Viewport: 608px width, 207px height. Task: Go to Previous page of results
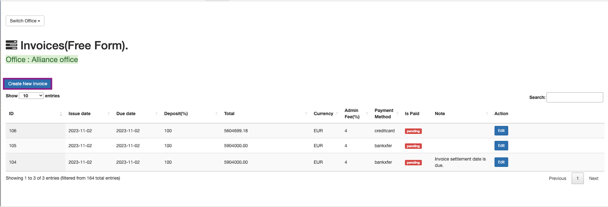557,178
